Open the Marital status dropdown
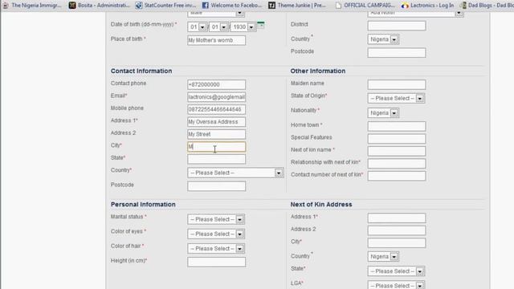This screenshot has height=289, width=514. point(216,219)
